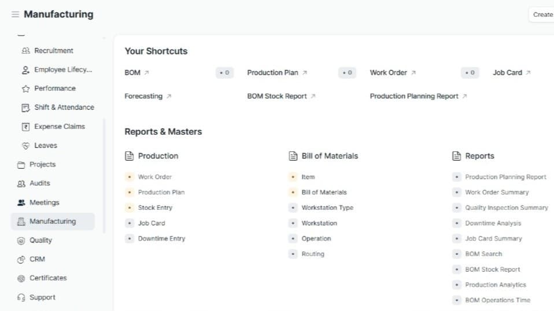Click the Recruitment sidebar icon

pyautogui.click(x=25, y=51)
